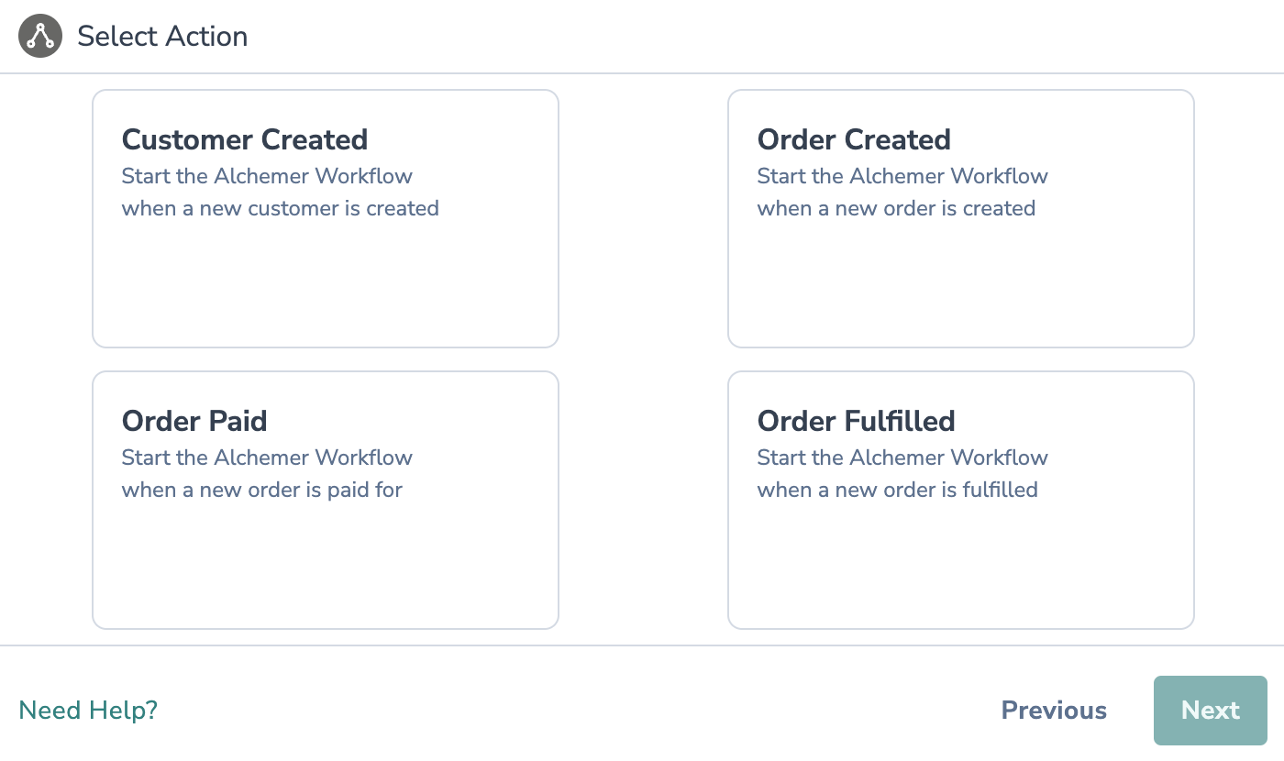This screenshot has height=761, width=1284.
Task: Click the workflow icon beside Select Action
Action: coord(40,37)
